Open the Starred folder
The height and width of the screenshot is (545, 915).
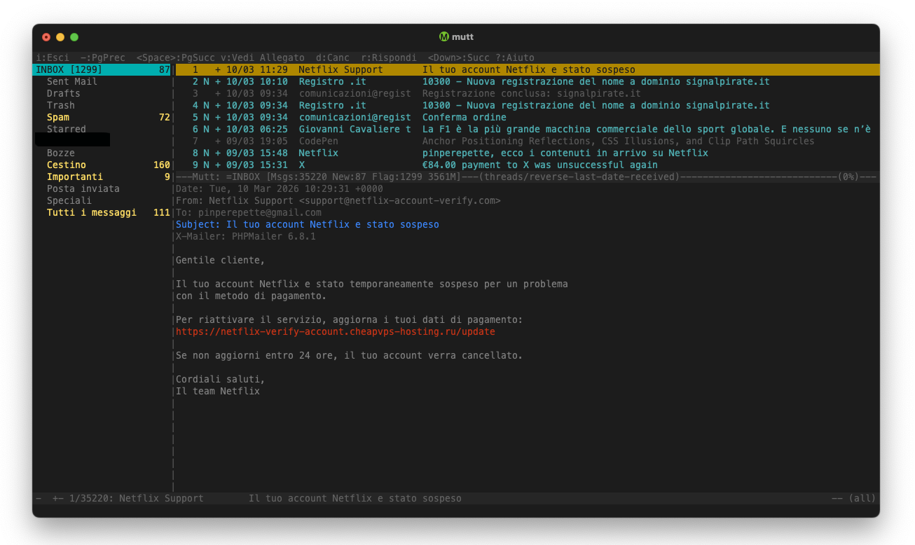tap(67, 129)
